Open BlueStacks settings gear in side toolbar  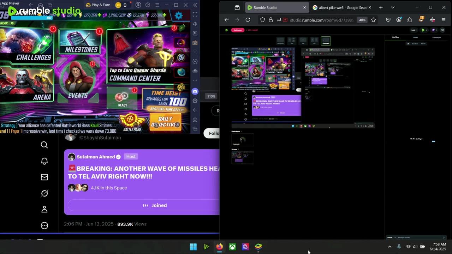click(x=195, y=101)
